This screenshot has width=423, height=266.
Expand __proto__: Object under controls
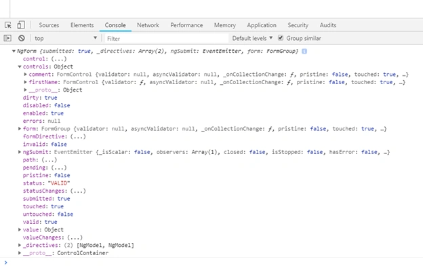coord(25,90)
